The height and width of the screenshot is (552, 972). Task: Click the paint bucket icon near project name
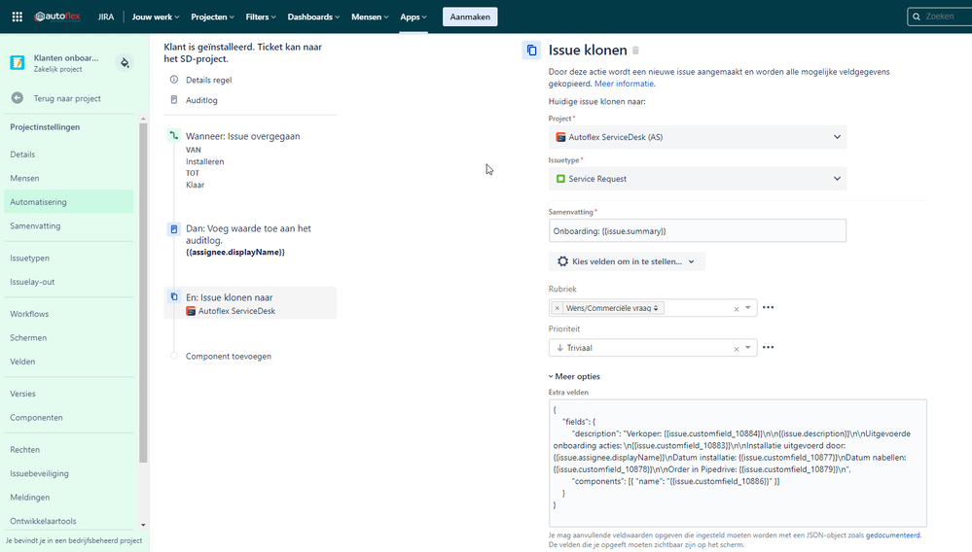pyautogui.click(x=125, y=62)
